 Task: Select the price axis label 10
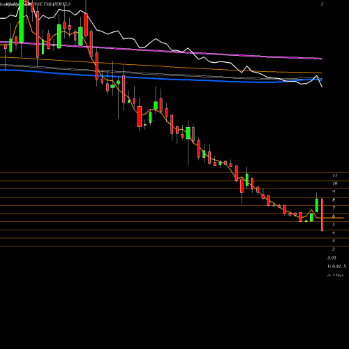(335, 184)
